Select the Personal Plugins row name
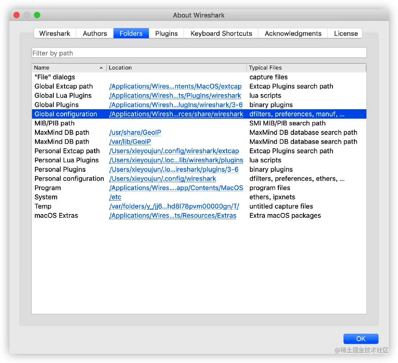 coord(60,169)
